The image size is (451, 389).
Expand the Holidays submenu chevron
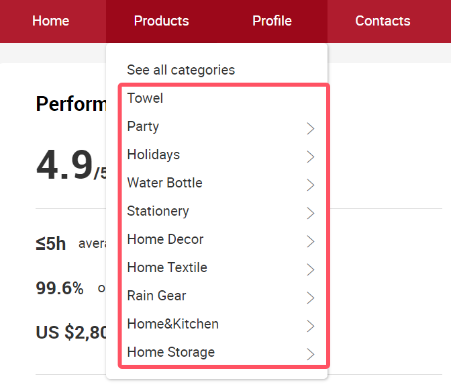(310, 157)
